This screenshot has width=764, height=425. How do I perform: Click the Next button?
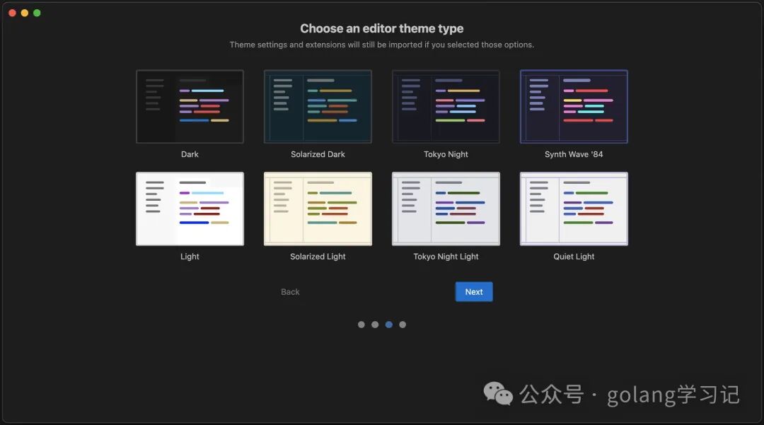coord(473,291)
